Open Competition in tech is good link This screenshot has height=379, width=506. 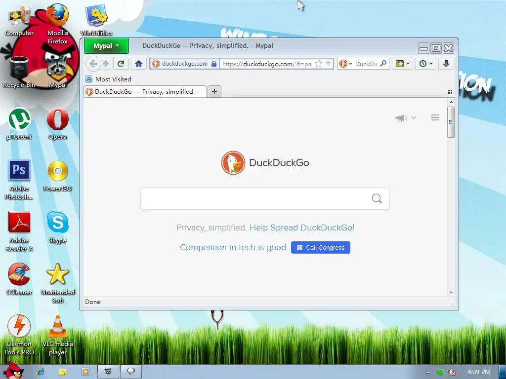(234, 248)
